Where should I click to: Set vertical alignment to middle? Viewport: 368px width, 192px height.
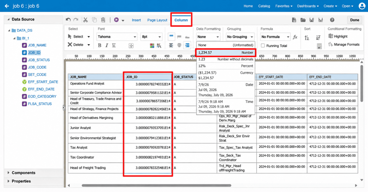click(179, 37)
